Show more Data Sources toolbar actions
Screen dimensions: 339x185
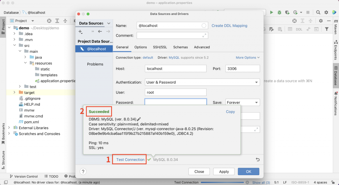pos(93,31)
